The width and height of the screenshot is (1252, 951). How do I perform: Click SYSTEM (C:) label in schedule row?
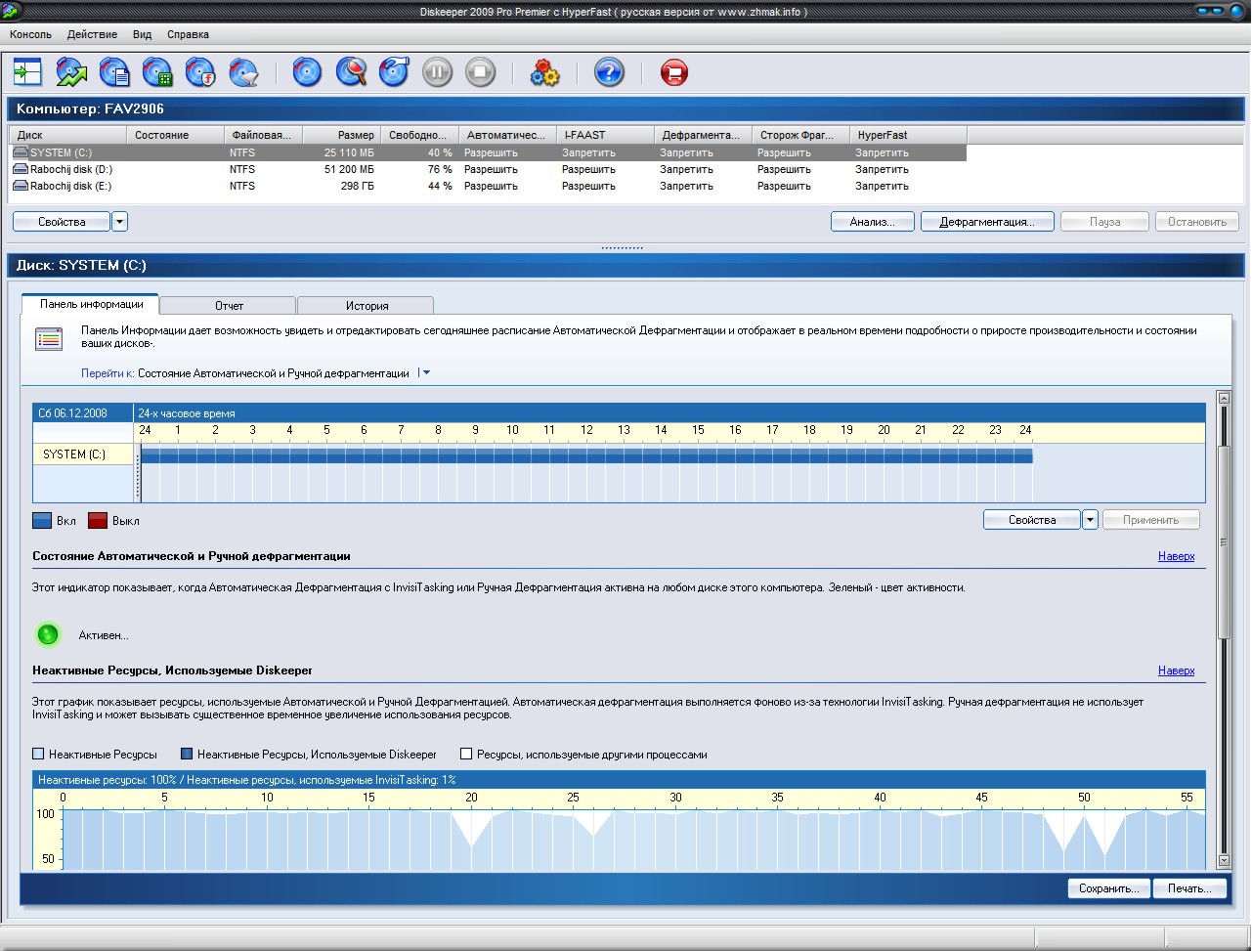(74, 454)
